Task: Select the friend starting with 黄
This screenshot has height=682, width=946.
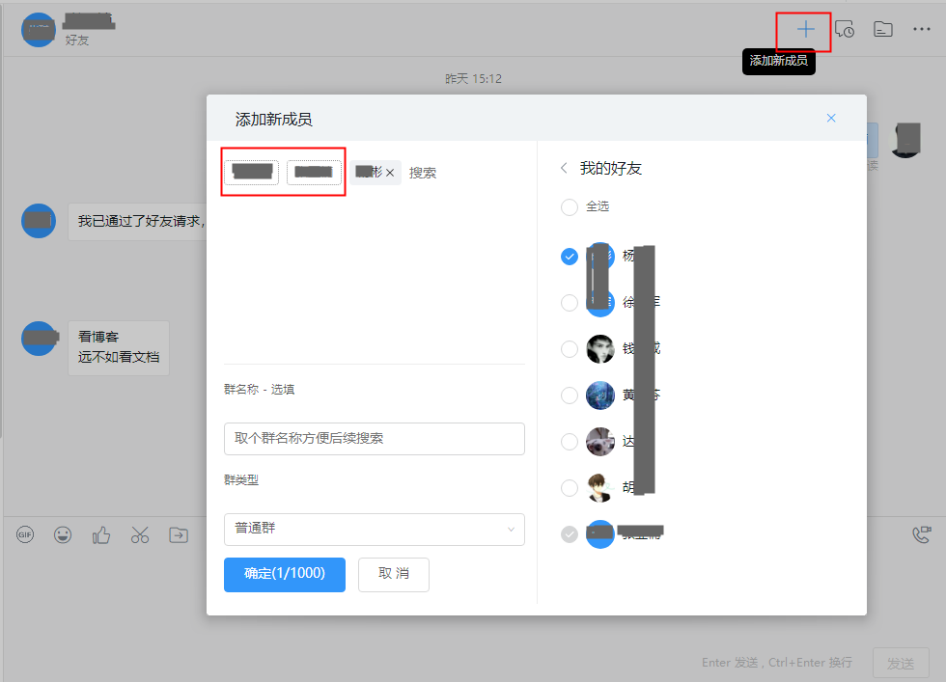Action: [x=569, y=395]
